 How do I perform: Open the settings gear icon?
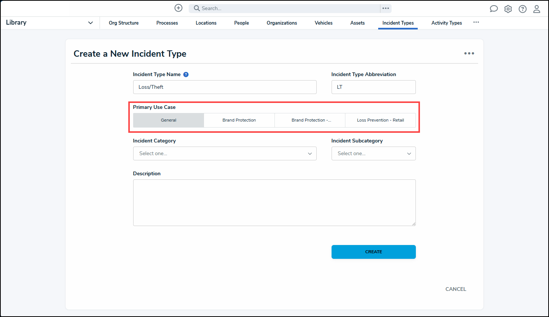(508, 9)
